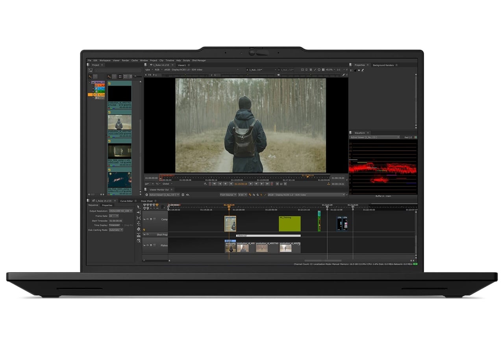This screenshot has width=504, height=346.
Task: Toggle visibility eye on Comp track
Action: (148, 219)
